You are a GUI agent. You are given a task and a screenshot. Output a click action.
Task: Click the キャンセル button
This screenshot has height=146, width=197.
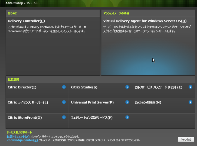pyautogui.click(x=186, y=139)
